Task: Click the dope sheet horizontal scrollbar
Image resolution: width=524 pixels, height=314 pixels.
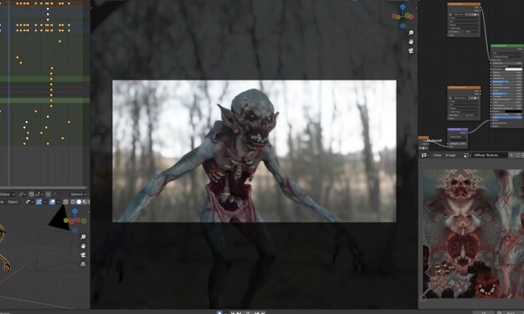Action: tap(44, 188)
